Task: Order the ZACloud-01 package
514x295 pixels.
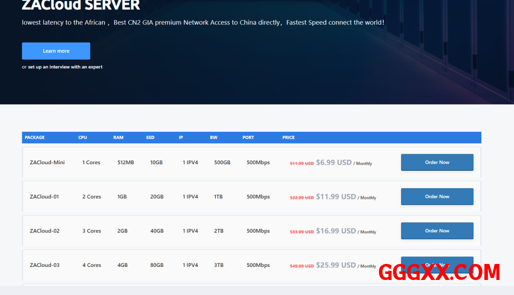Action: tap(437, 197)
